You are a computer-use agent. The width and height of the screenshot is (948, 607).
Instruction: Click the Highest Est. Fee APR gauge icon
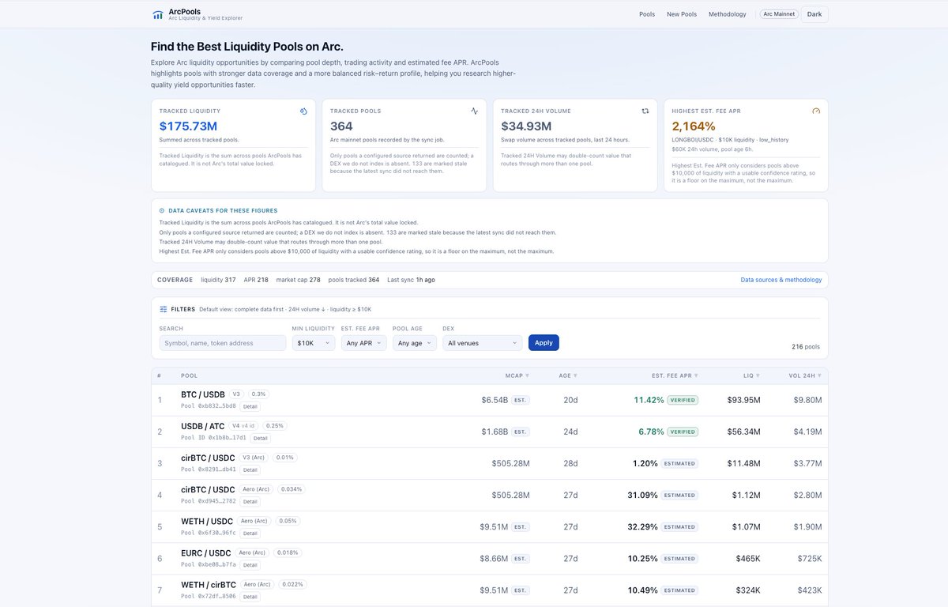click(816, 111)
